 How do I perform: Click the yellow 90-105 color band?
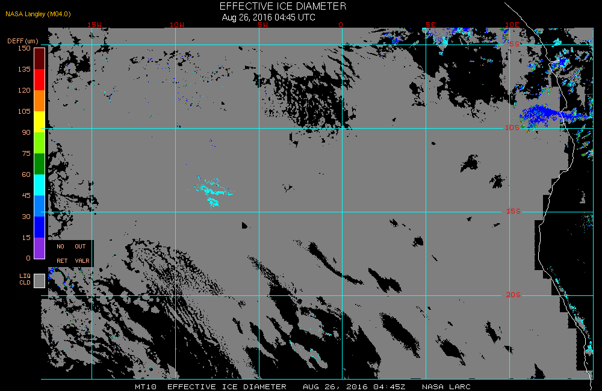(x=40, y=122)
